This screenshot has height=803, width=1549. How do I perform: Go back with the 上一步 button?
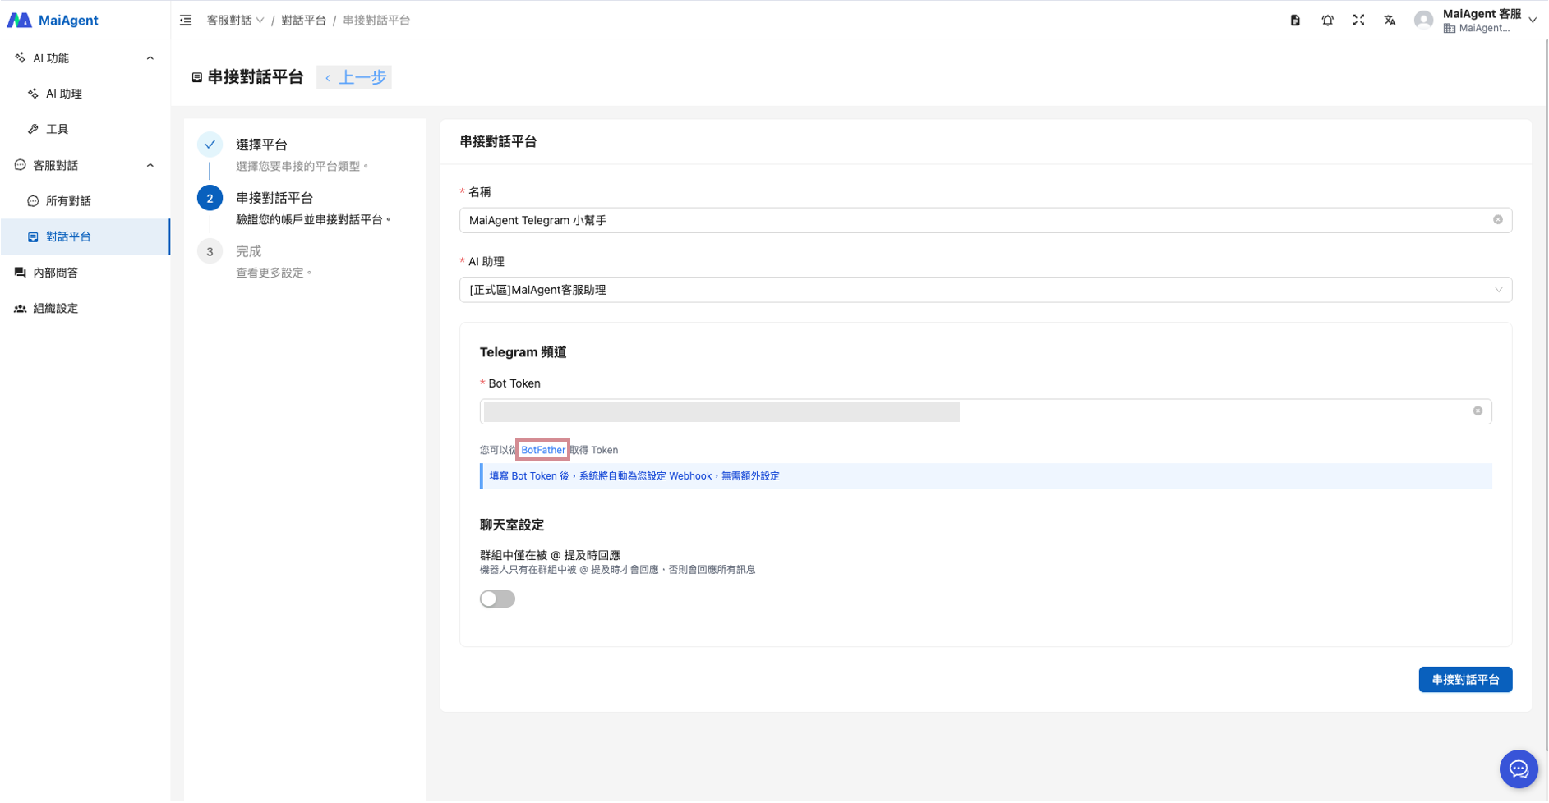tap(354, 78)
